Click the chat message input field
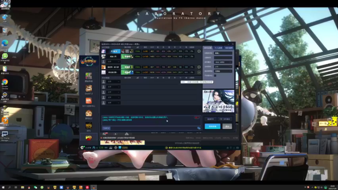This screenshot has width=338, height=190. (153, 128)
